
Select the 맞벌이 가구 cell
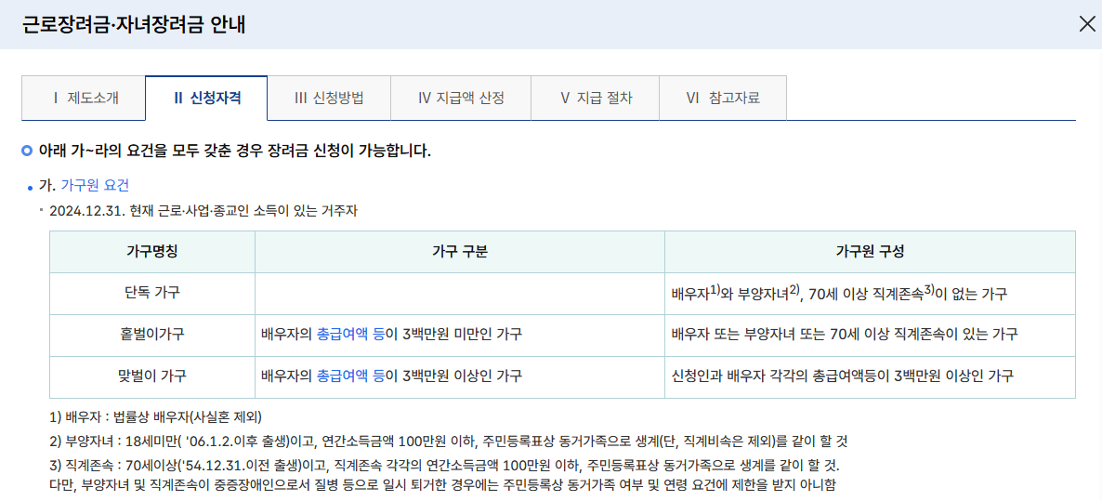(152, 376)
